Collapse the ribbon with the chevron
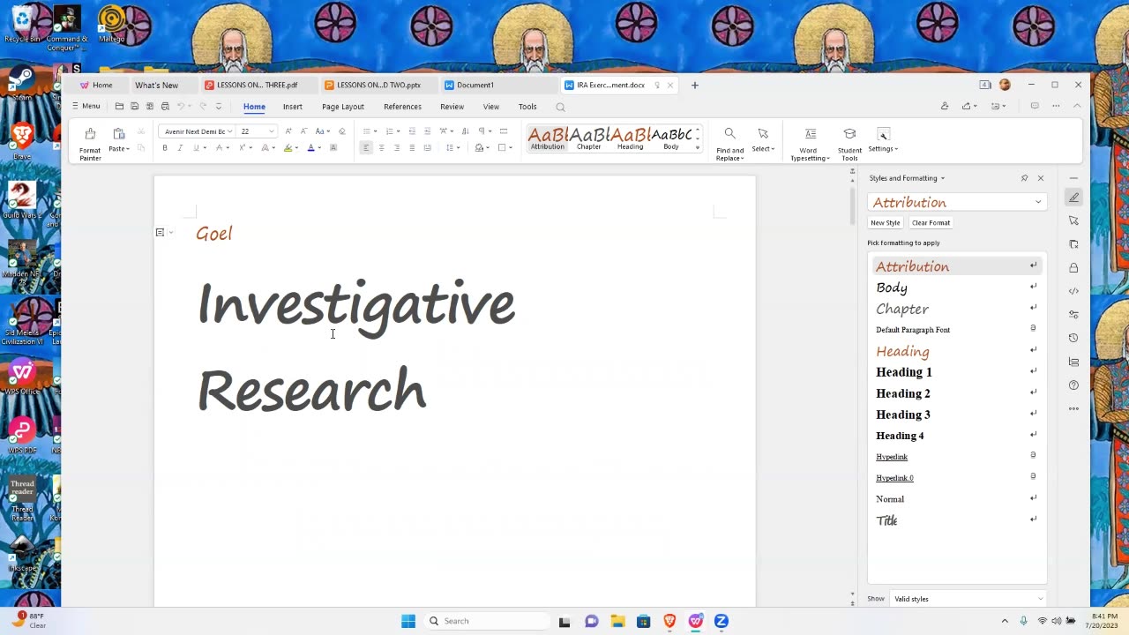The height and width of the screenshot is (635, 1129). point(1077,107)
